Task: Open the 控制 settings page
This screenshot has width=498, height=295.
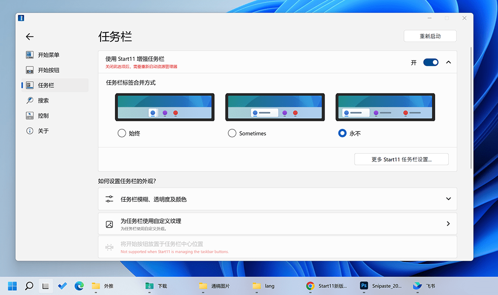Action: [x=55, y=116]
